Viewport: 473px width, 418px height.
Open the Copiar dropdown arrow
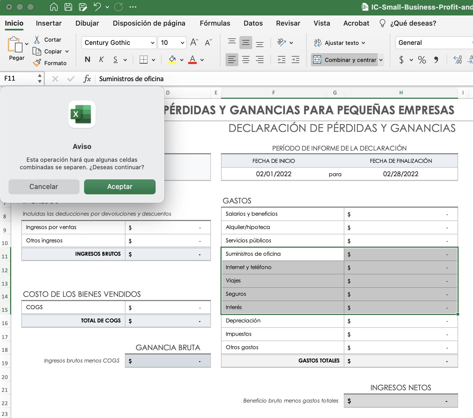pos(67,51)
